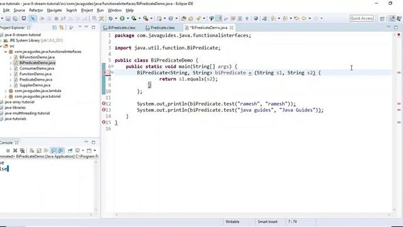Click Remove All Terminated Launches icon
403x227 pixels.
[x=23, y=150]
